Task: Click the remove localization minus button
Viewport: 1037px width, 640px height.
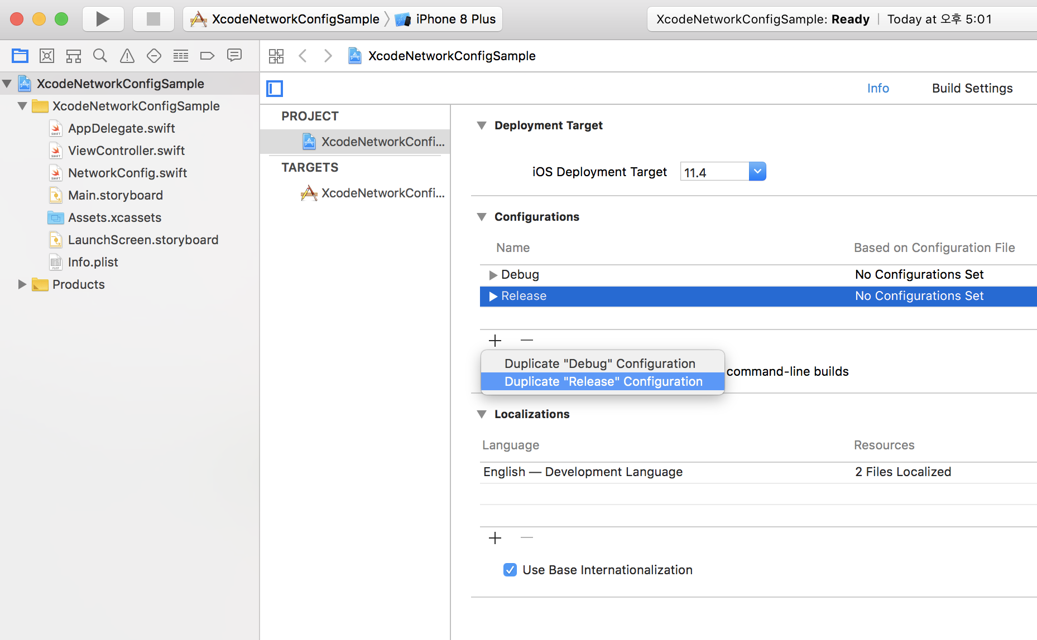Action: [x=527, y=538]
